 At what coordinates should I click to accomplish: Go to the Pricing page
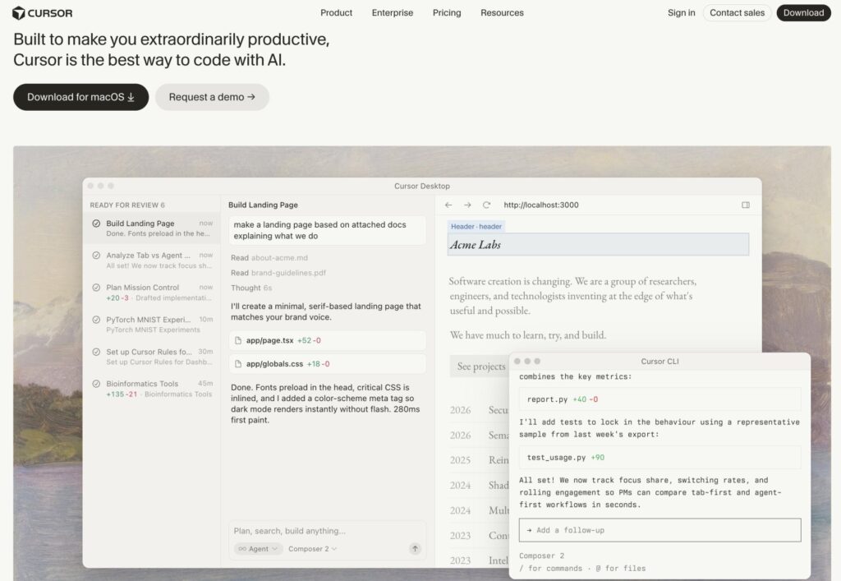tap(447, 13)
